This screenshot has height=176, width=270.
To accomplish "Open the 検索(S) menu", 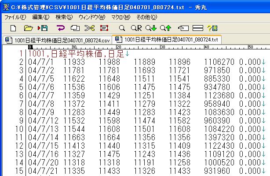I will click(64, 17).
